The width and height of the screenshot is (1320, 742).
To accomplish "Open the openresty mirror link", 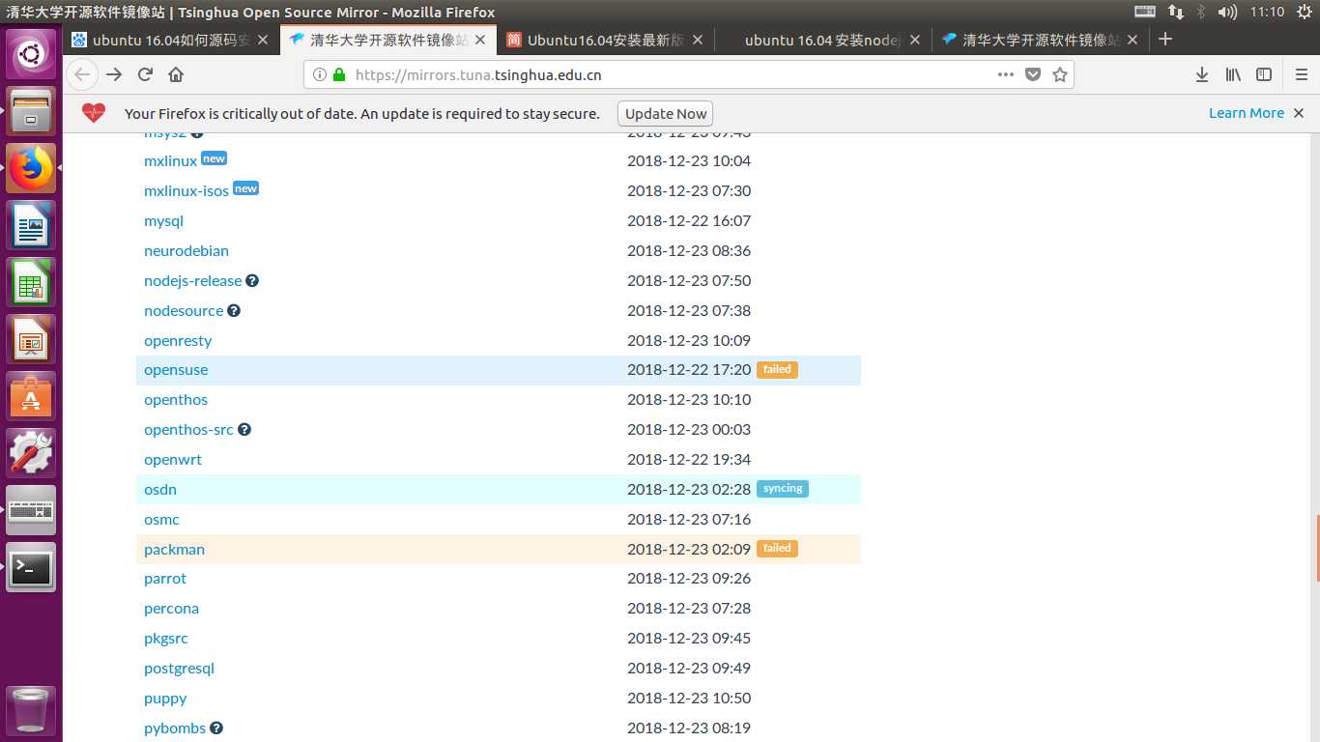I will 178,340.
